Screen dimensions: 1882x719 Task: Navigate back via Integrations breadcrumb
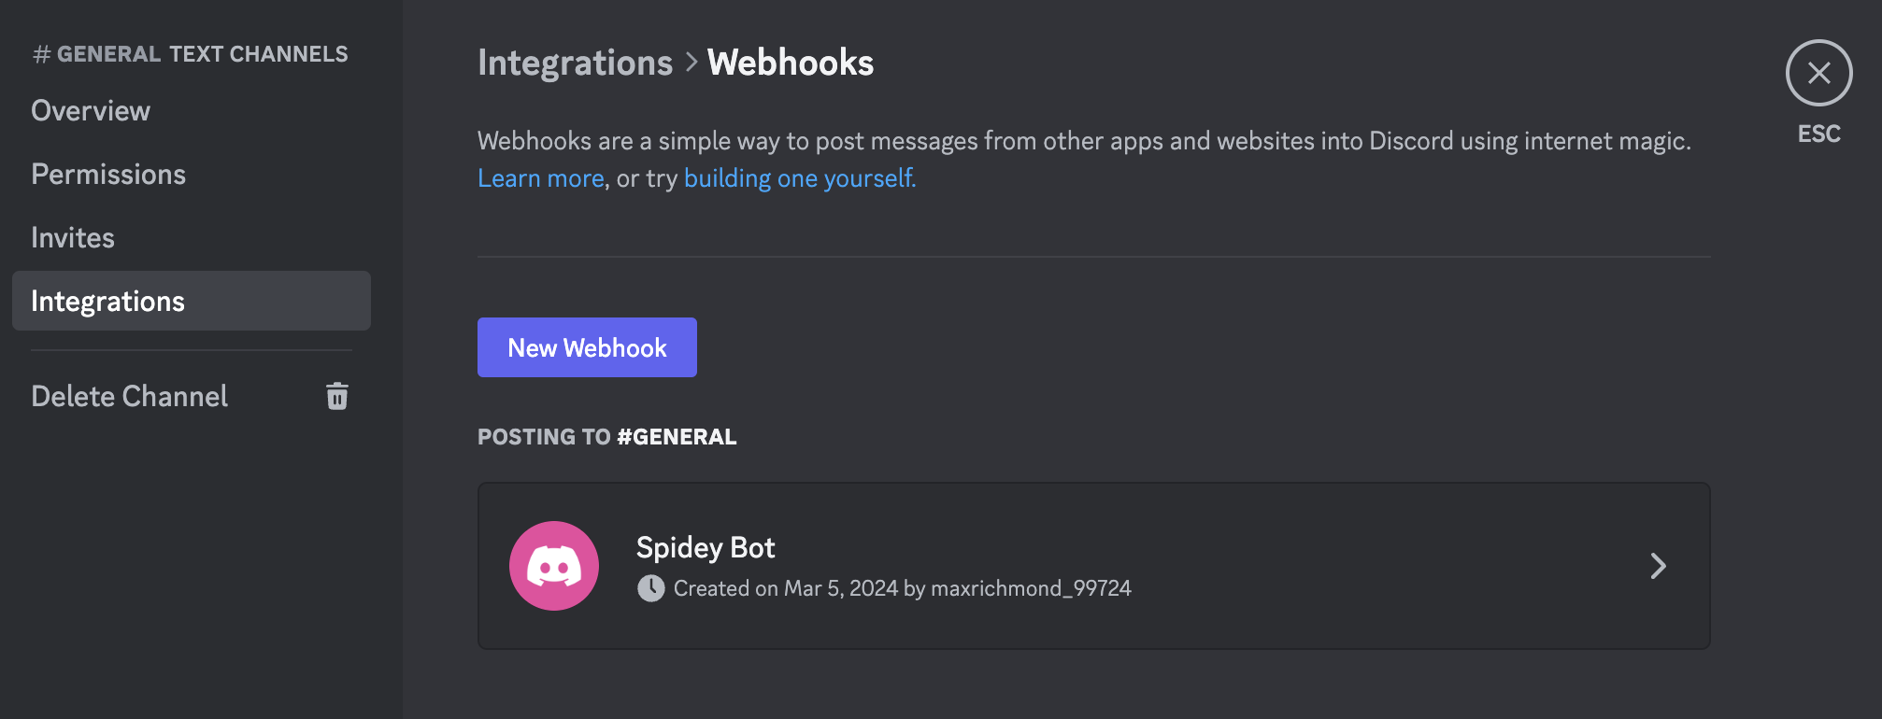(x=575, y=63)
